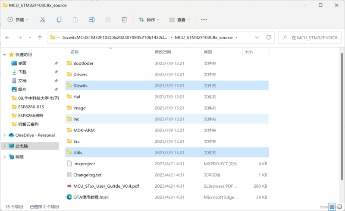
Task: Collapse the 快速访问 quick access section
Action: click(5, 54)
